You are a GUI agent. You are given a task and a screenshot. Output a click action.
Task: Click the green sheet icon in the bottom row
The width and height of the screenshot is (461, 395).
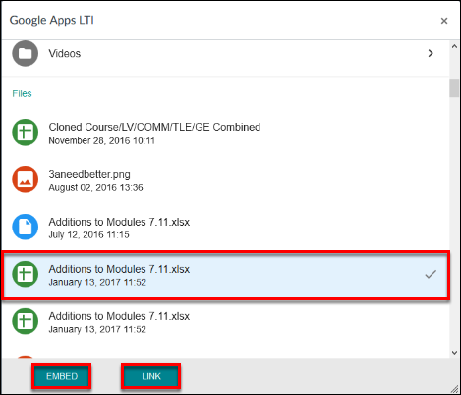26,321
